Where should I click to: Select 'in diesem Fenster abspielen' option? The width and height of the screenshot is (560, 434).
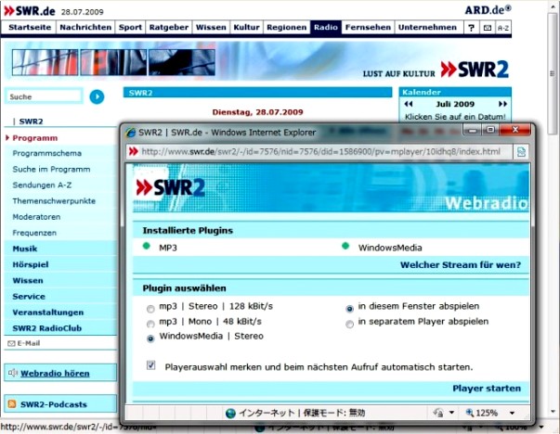click(349, 309)
